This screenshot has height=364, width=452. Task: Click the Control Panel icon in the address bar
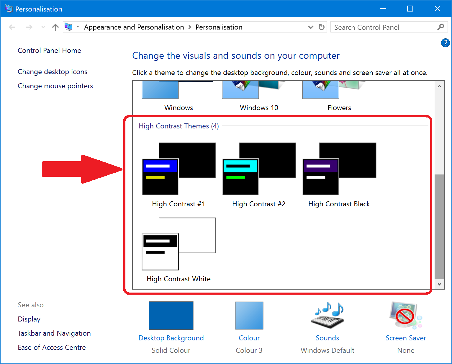pyautogui.click(x=69, y=27)
